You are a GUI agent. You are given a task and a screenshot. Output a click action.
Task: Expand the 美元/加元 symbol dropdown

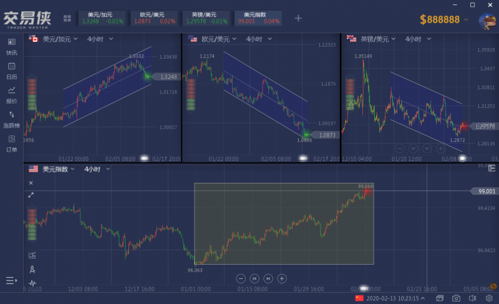tap(75, 39)
